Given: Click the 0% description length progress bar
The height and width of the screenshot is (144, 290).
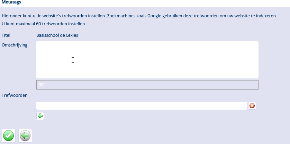Looking at the screenshot, I should pos(147,85).
